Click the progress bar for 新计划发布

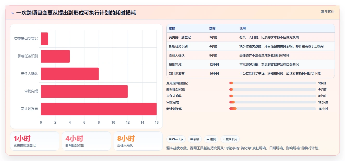pyautogui.click(x=272, y=109)
